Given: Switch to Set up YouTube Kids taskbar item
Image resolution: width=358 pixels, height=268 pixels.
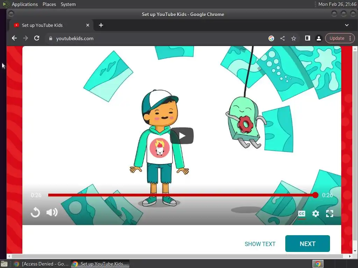Looking at the screenshot, I should [x=100, y=264].
